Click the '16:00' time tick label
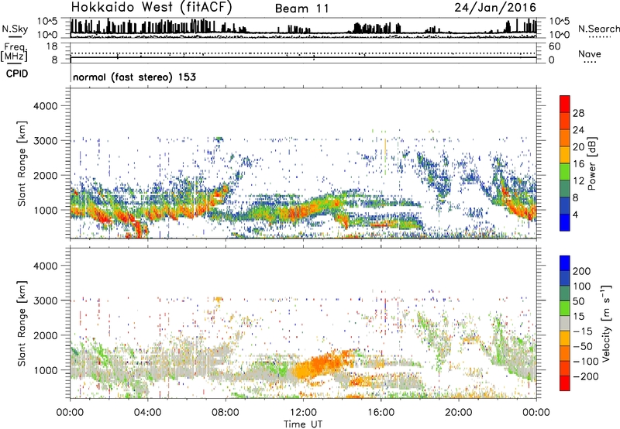Viewport: 620px width, 429px height. tap(381, 413)
